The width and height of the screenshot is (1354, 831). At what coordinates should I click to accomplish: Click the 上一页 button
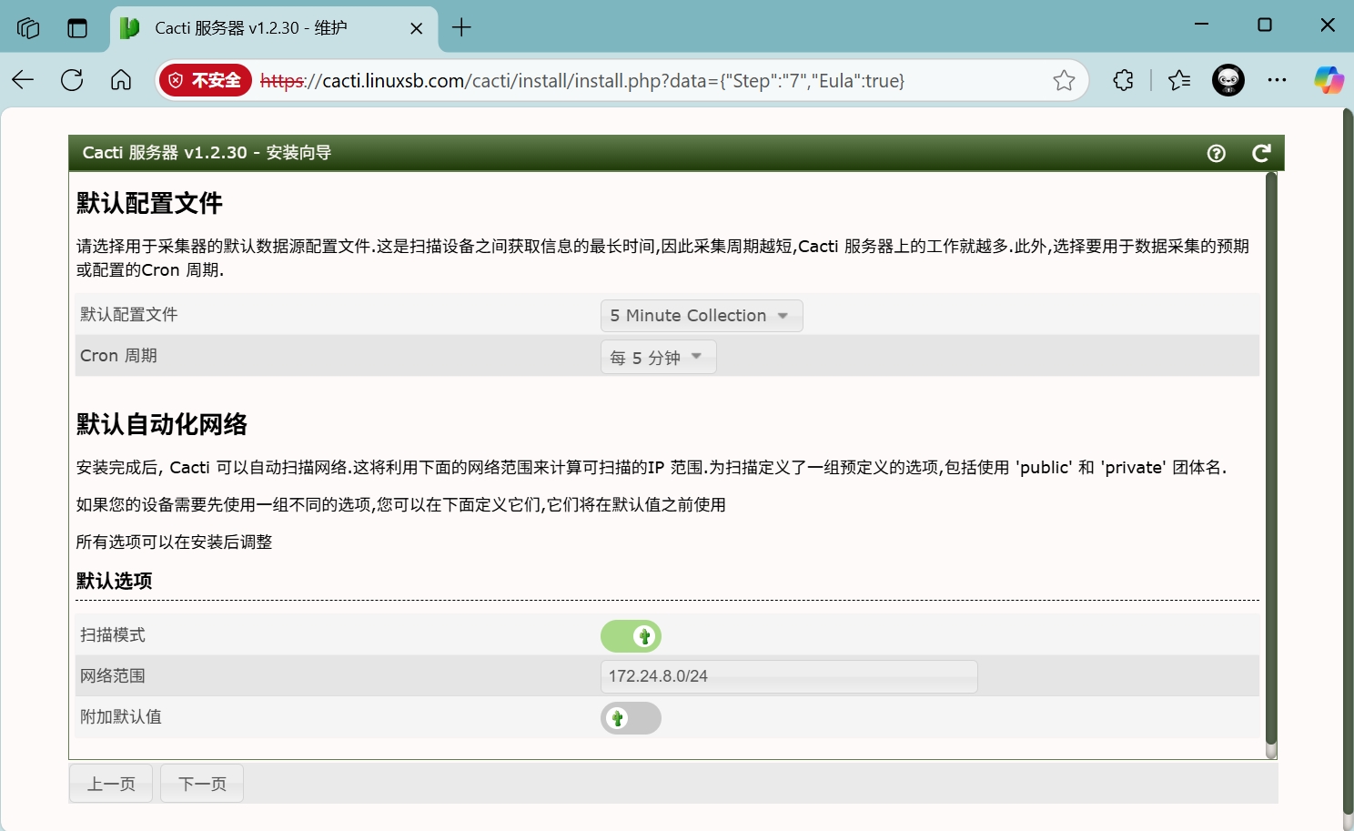tap(111, 784)
